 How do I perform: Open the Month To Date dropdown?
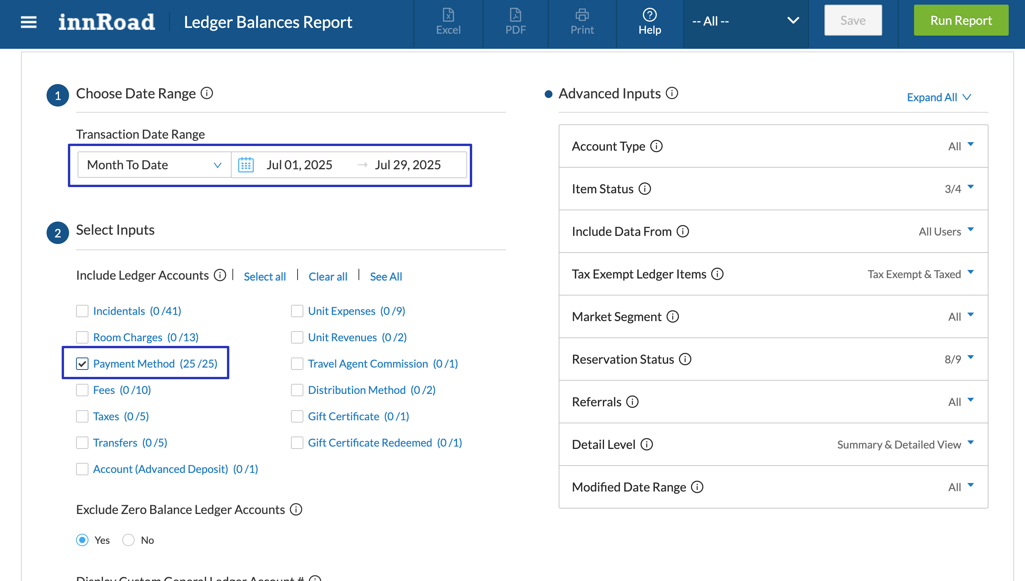pyautogui.click(x=154, y=165)
